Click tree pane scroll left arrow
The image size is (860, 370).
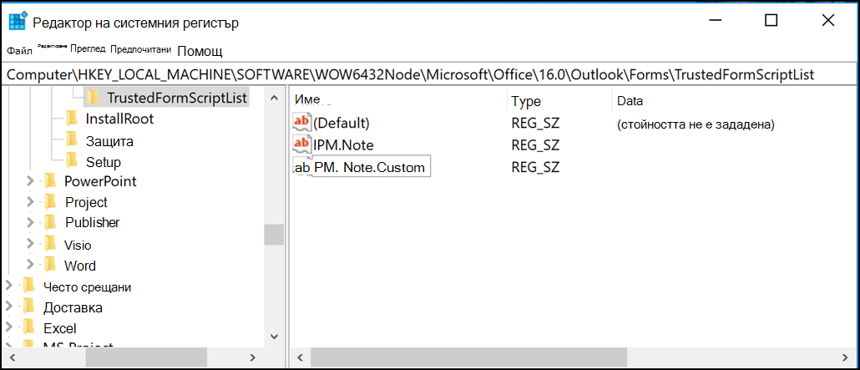[x=12, y=357]
